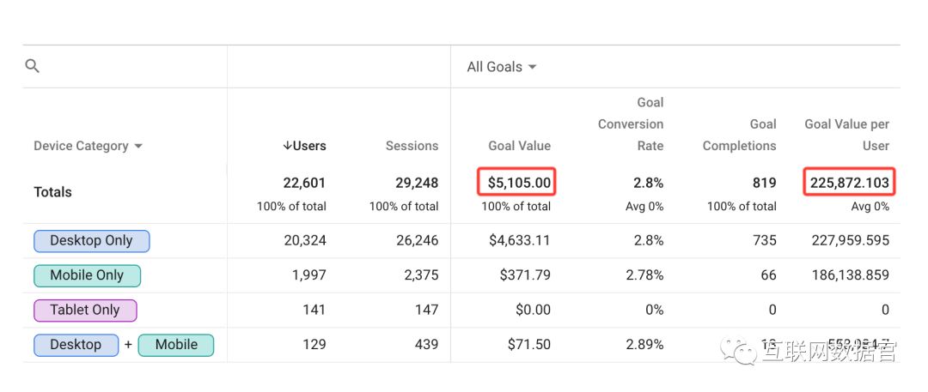Select the Tablet Only segment tag
928x392 pixels.
tap(85, 311)
